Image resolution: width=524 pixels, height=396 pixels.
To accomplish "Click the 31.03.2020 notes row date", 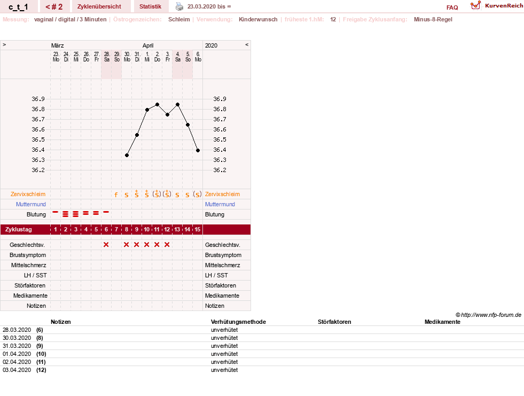I will [x=17, y=346].
